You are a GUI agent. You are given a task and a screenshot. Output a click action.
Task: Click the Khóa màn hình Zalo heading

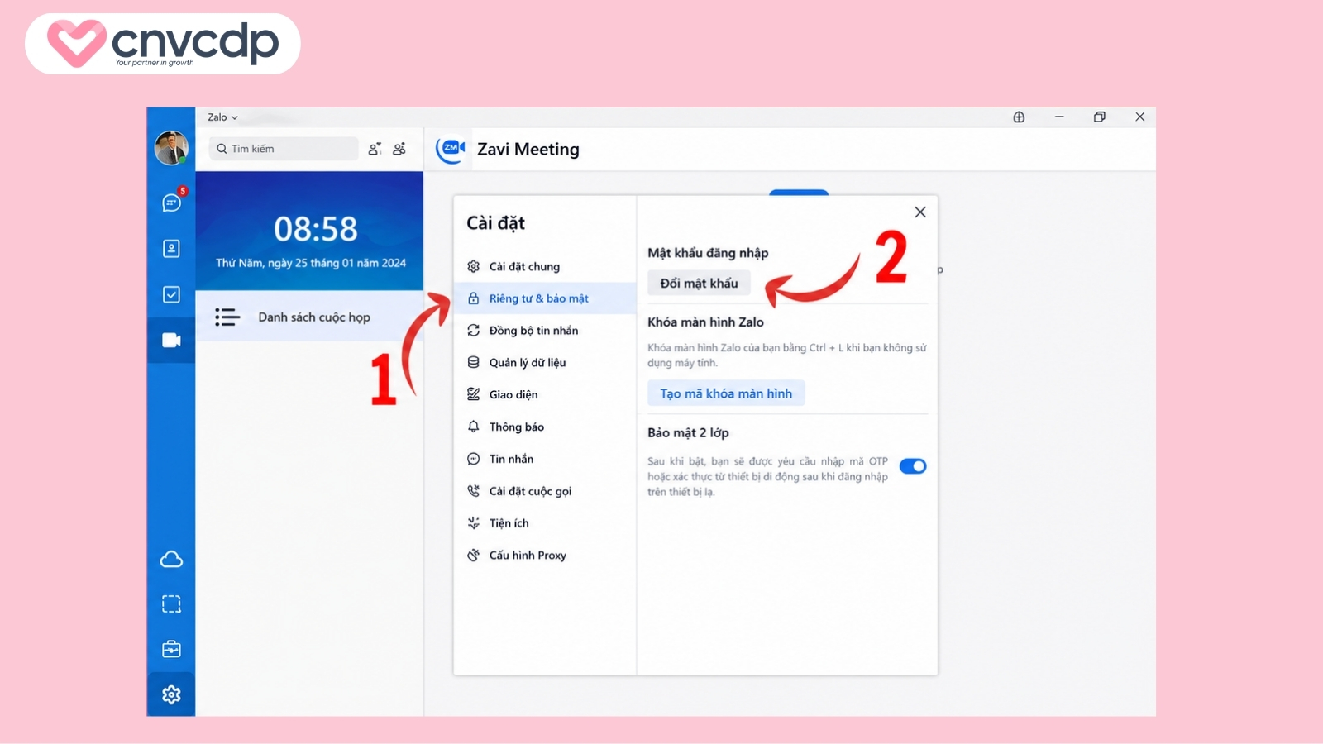[x=705, y=322]
